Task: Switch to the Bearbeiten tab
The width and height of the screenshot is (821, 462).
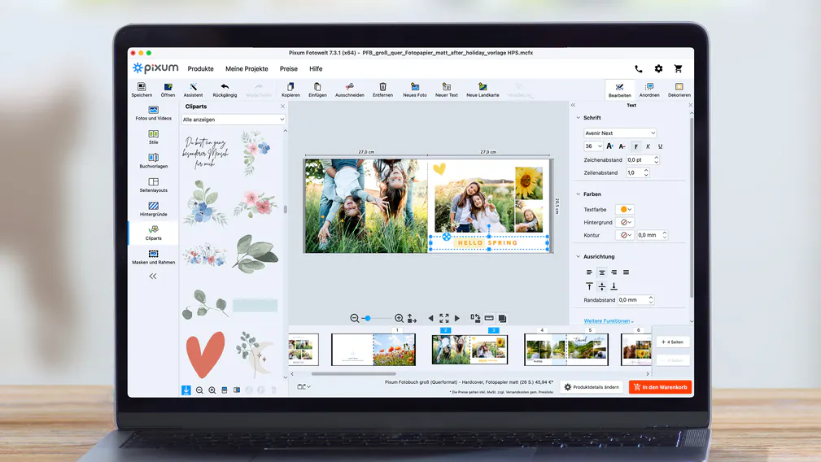Action: coord(619,90)
